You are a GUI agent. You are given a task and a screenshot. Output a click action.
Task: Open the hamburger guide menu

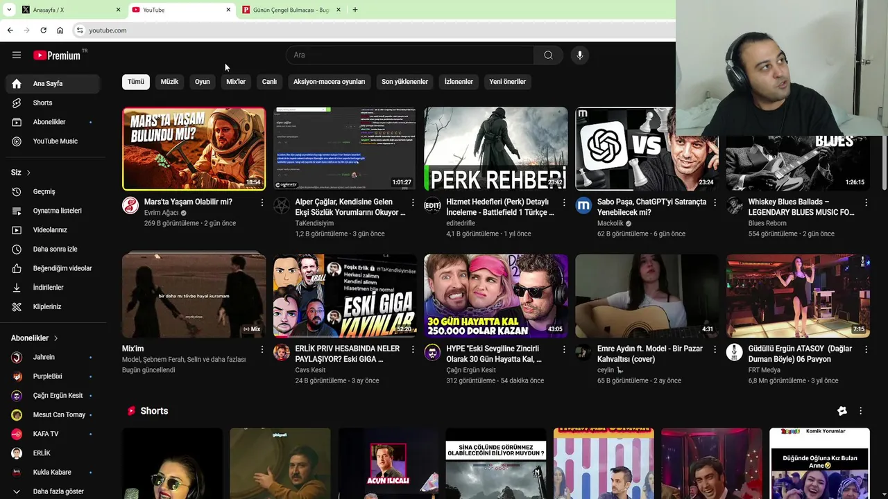click(17, 55)
